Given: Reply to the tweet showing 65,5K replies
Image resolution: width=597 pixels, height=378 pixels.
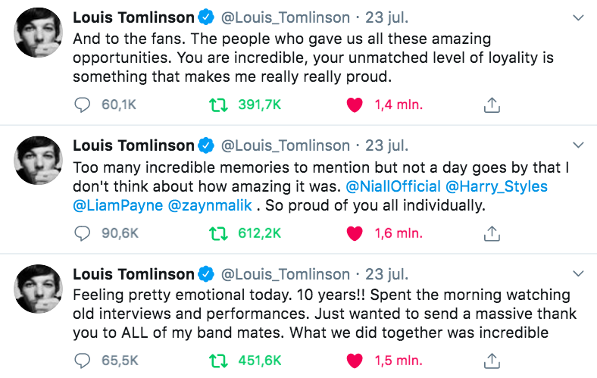Looking at the screenshot, I should (82, 361).
